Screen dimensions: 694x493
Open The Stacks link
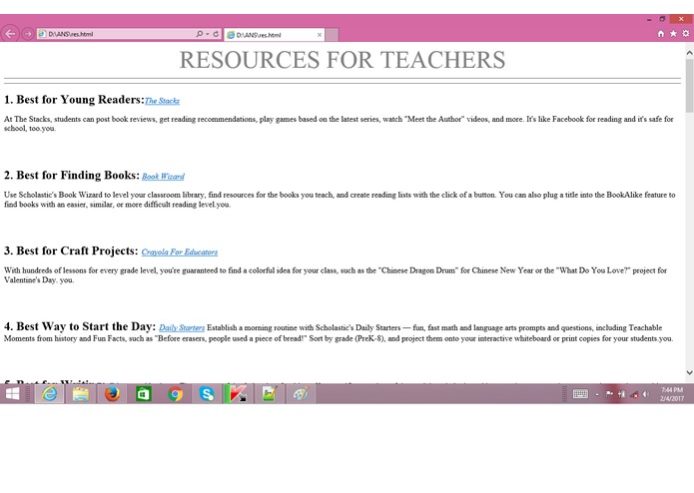(x=162, y=101)
